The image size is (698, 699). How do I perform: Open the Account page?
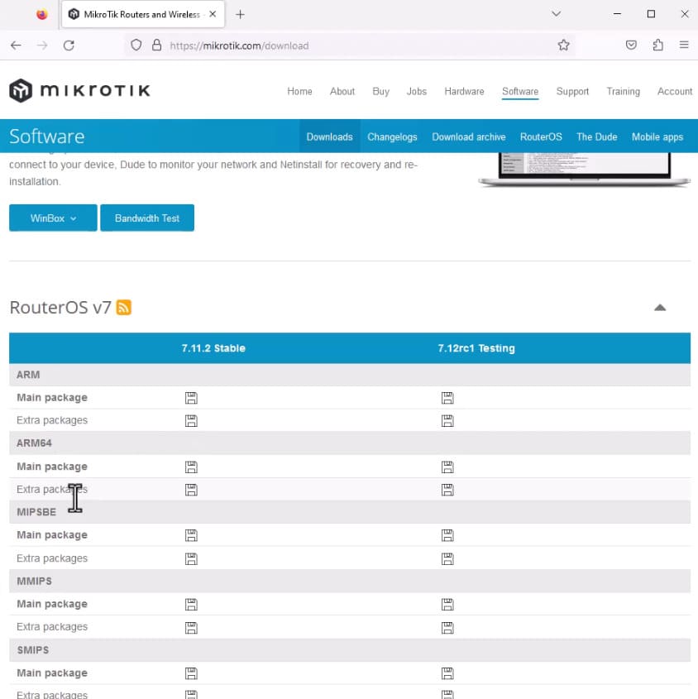pos(675,91)
